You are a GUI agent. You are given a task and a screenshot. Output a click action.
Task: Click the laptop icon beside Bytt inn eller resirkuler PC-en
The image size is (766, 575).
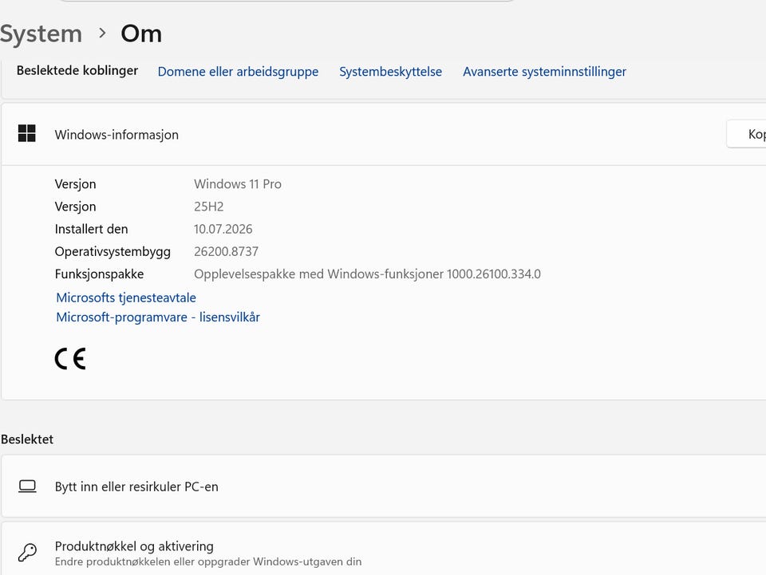click(x=27, y=486)
